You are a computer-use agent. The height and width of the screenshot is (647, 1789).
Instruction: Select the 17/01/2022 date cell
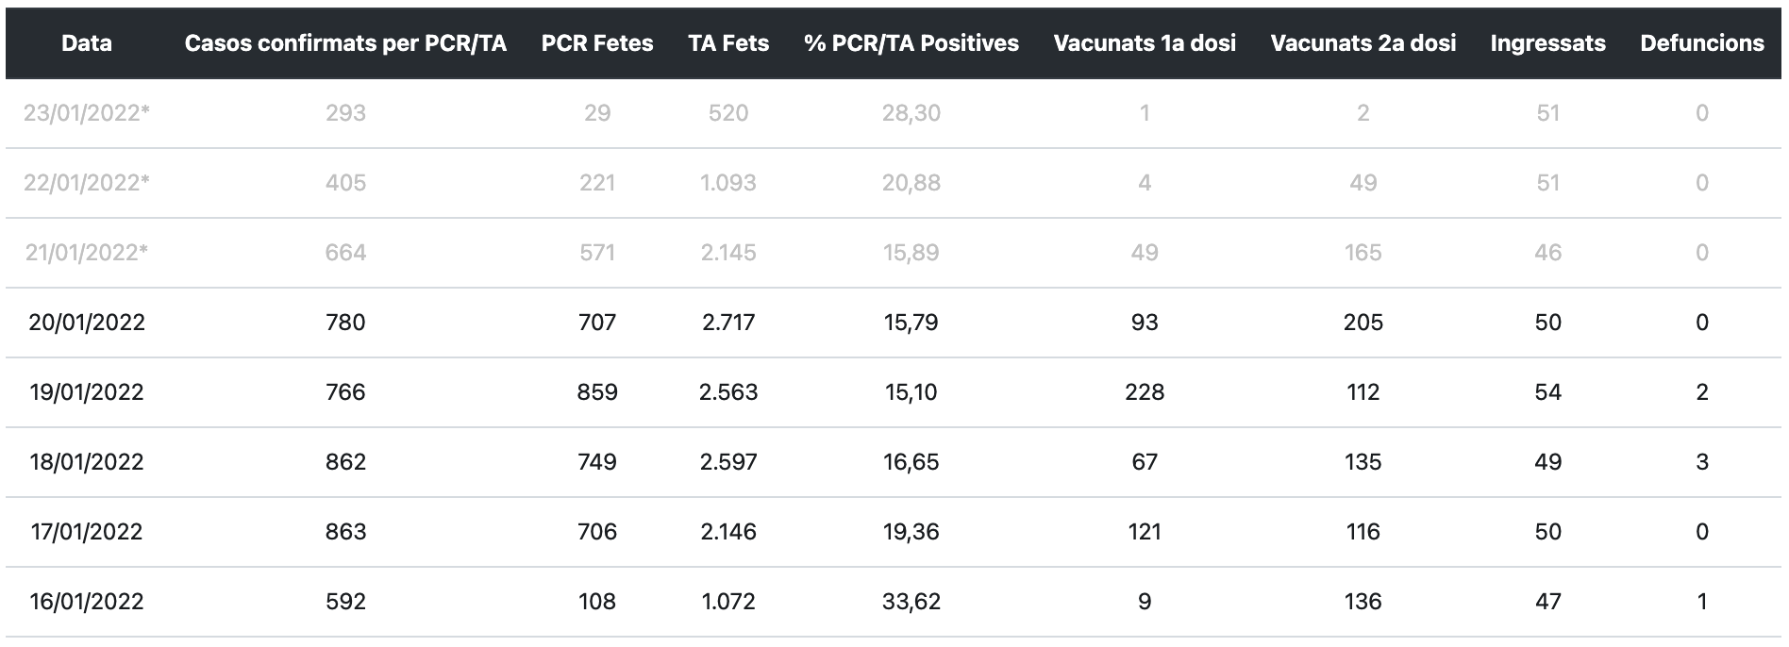coord(87,532)
